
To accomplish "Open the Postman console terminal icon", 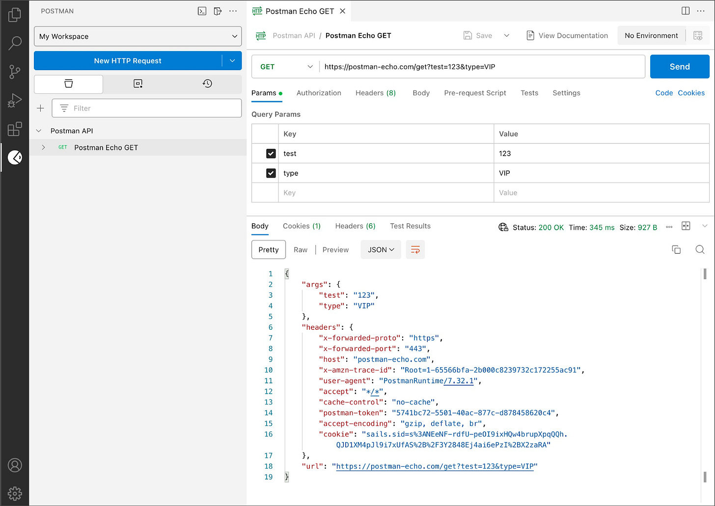I will 202,11.
